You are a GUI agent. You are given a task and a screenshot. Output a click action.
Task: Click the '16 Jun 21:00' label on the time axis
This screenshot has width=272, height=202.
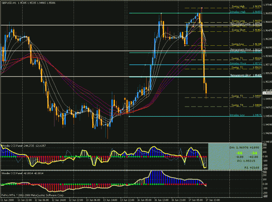coord(178,200)
